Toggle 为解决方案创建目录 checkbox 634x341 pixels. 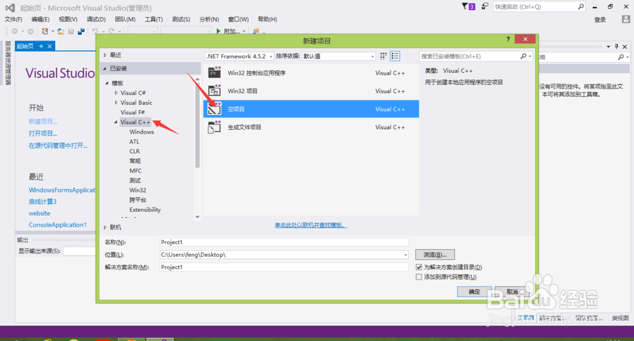pyautogui.click(x=419, y=267)
